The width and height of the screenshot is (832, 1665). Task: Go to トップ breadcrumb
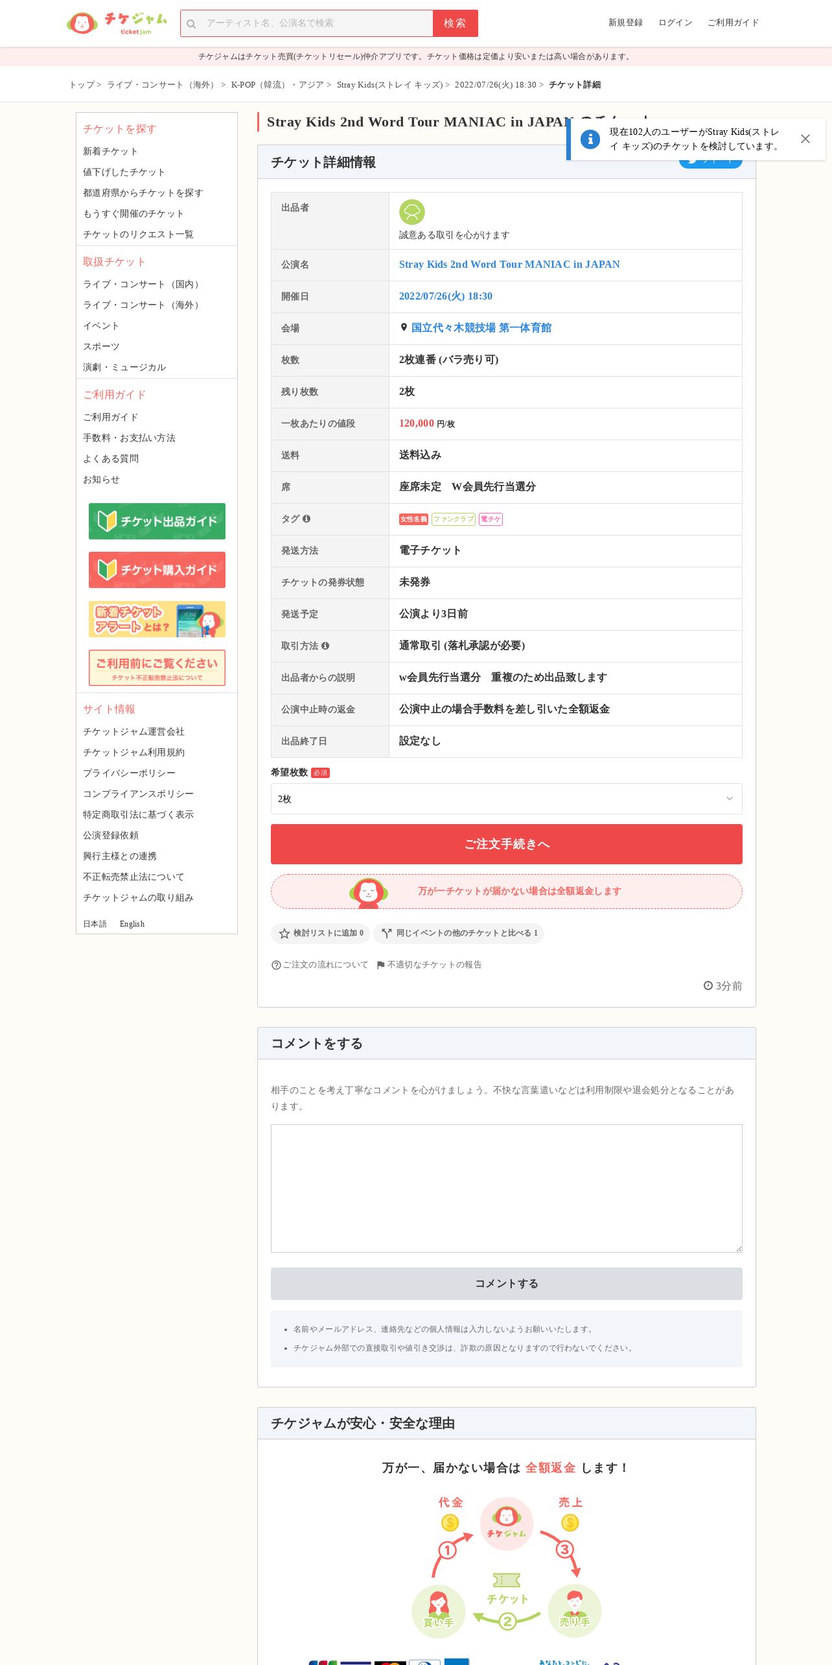coord(82,85)
